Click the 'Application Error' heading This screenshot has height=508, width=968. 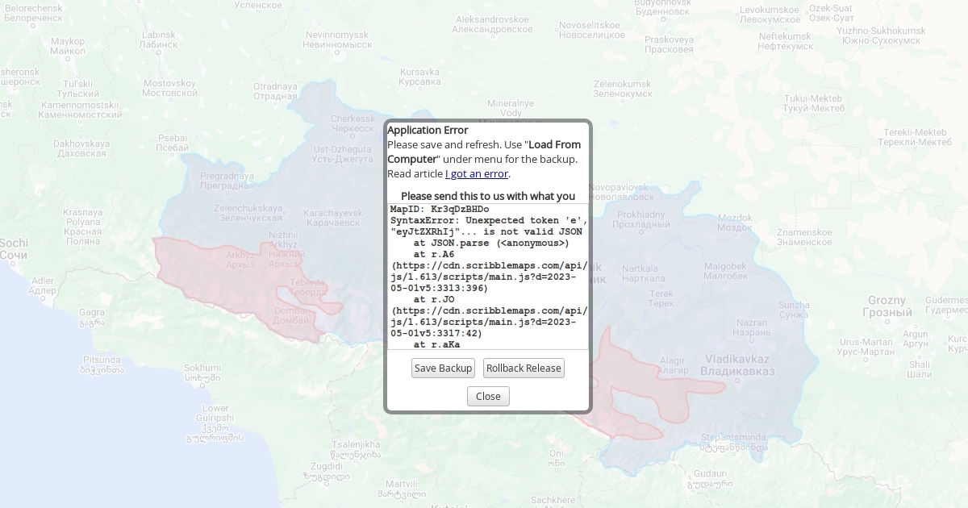(428, 130)
